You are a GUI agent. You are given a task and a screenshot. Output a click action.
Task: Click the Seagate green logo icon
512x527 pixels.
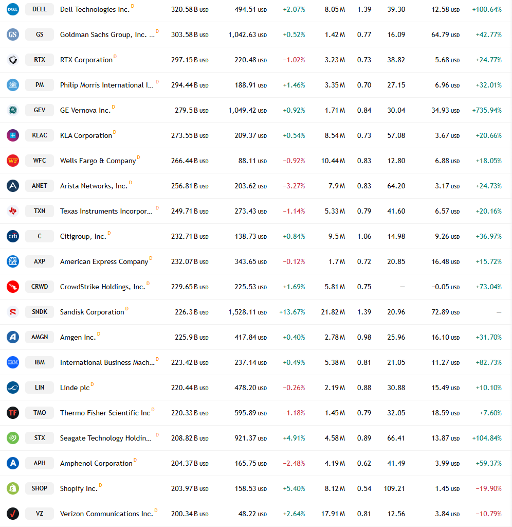(x=13, y=438)
